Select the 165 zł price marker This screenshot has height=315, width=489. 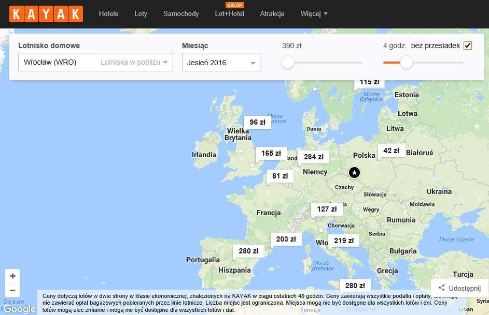coord(271,153)
